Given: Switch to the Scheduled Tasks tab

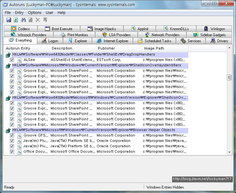Looking at the screenshot, I should tap(155, 41).
